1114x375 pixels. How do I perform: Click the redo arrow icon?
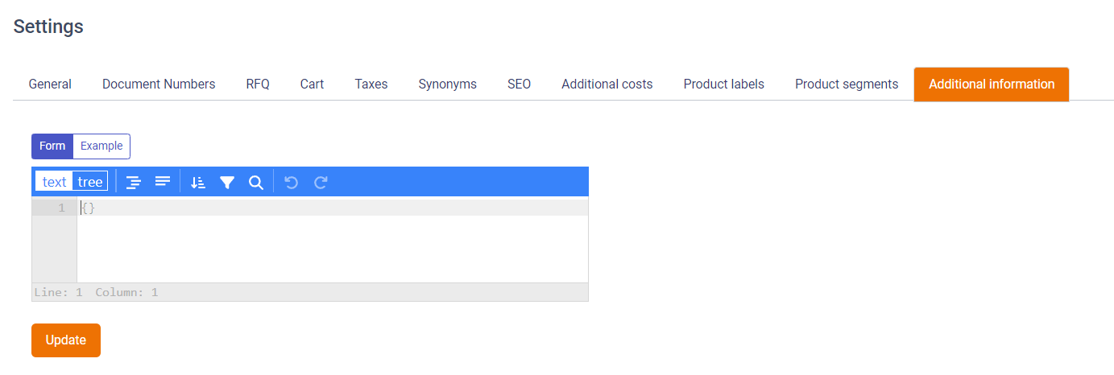[321, 182]
